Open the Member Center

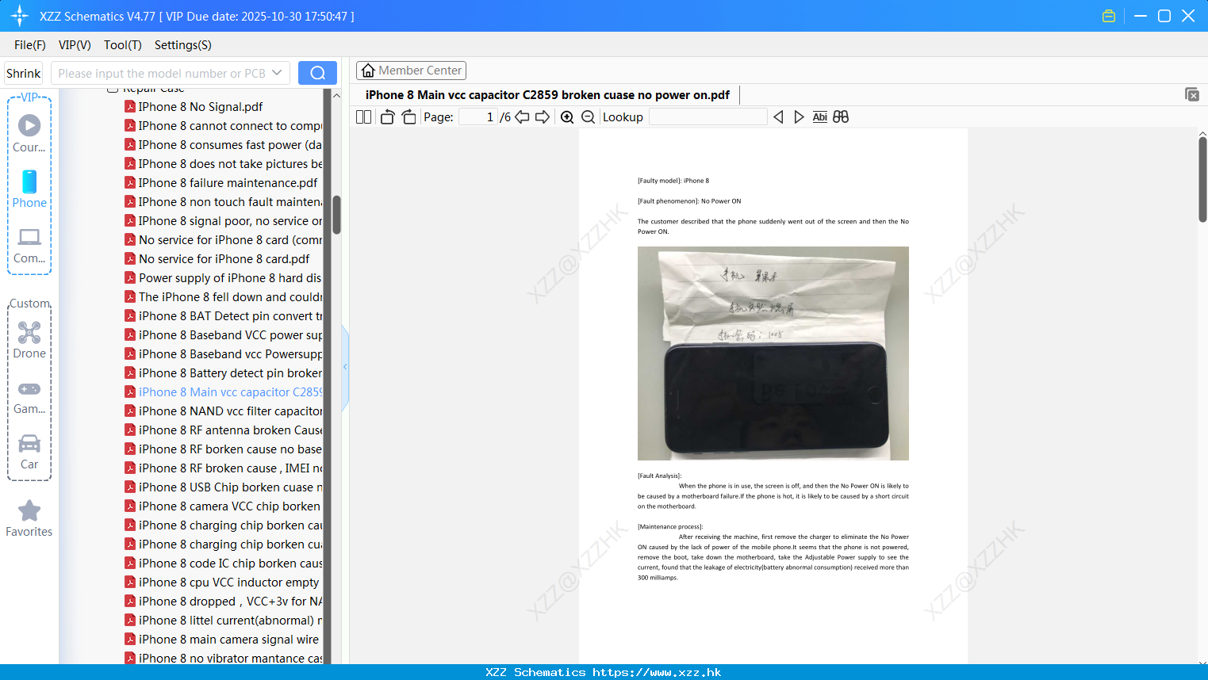(x=411, y=71)
